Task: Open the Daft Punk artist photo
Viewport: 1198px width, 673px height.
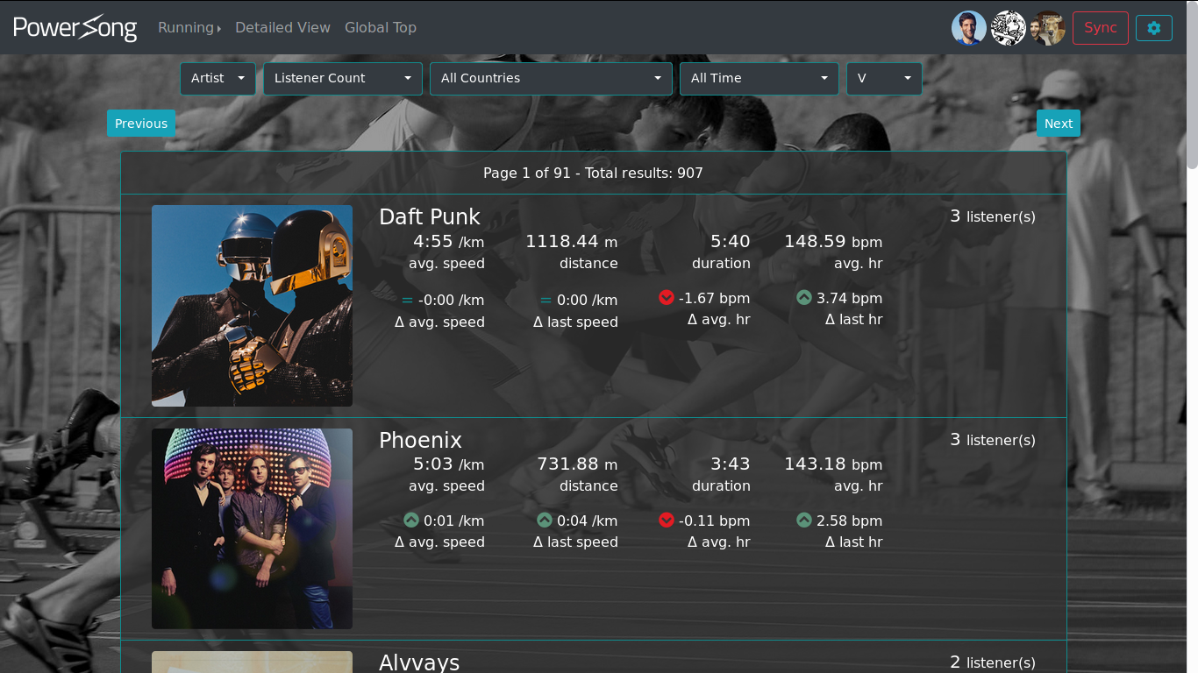Action: tap(252, 306)
